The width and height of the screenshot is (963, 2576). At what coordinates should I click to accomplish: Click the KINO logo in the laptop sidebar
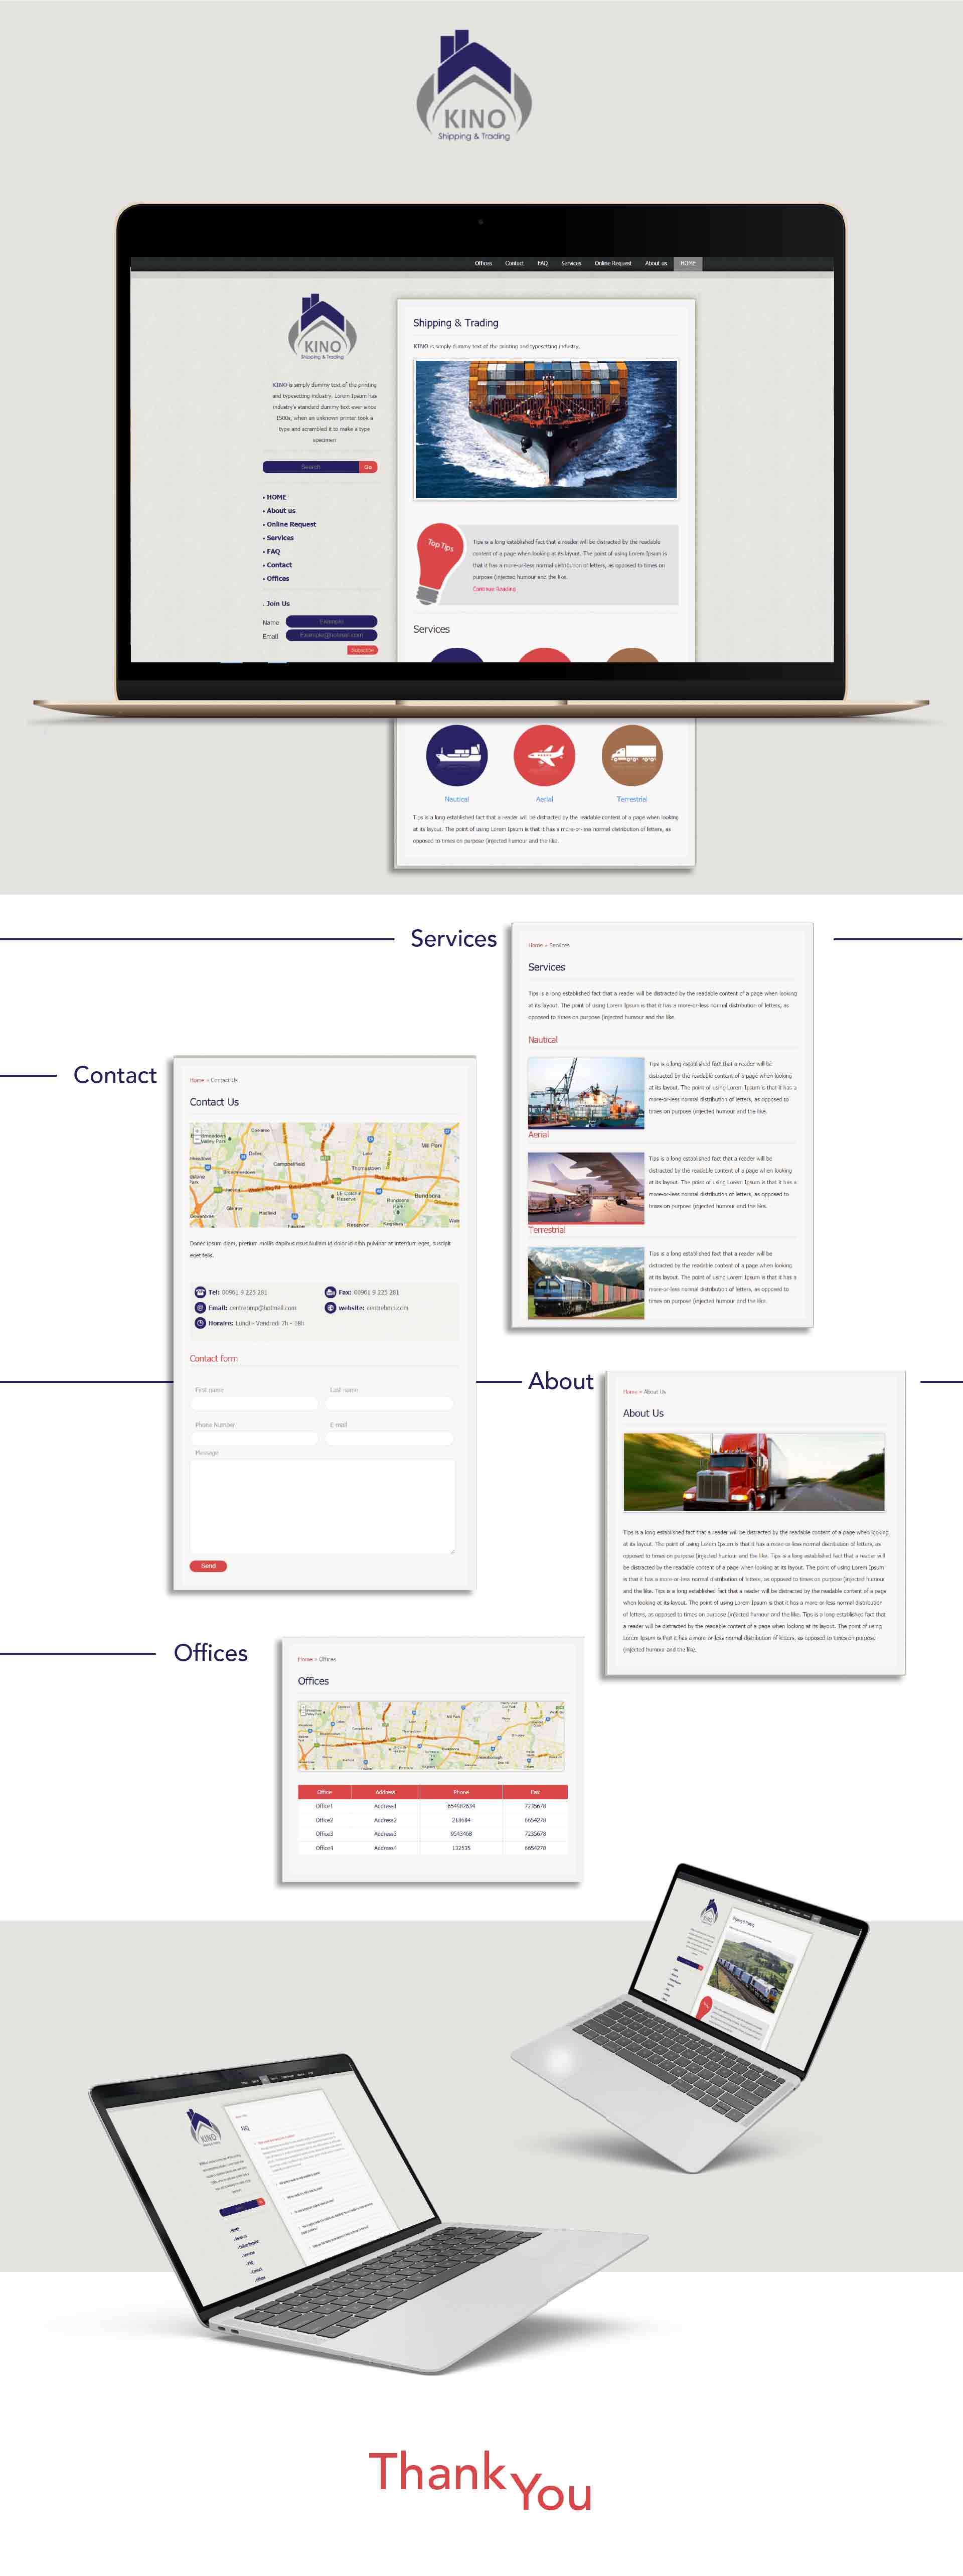click(x=323, y=327)
